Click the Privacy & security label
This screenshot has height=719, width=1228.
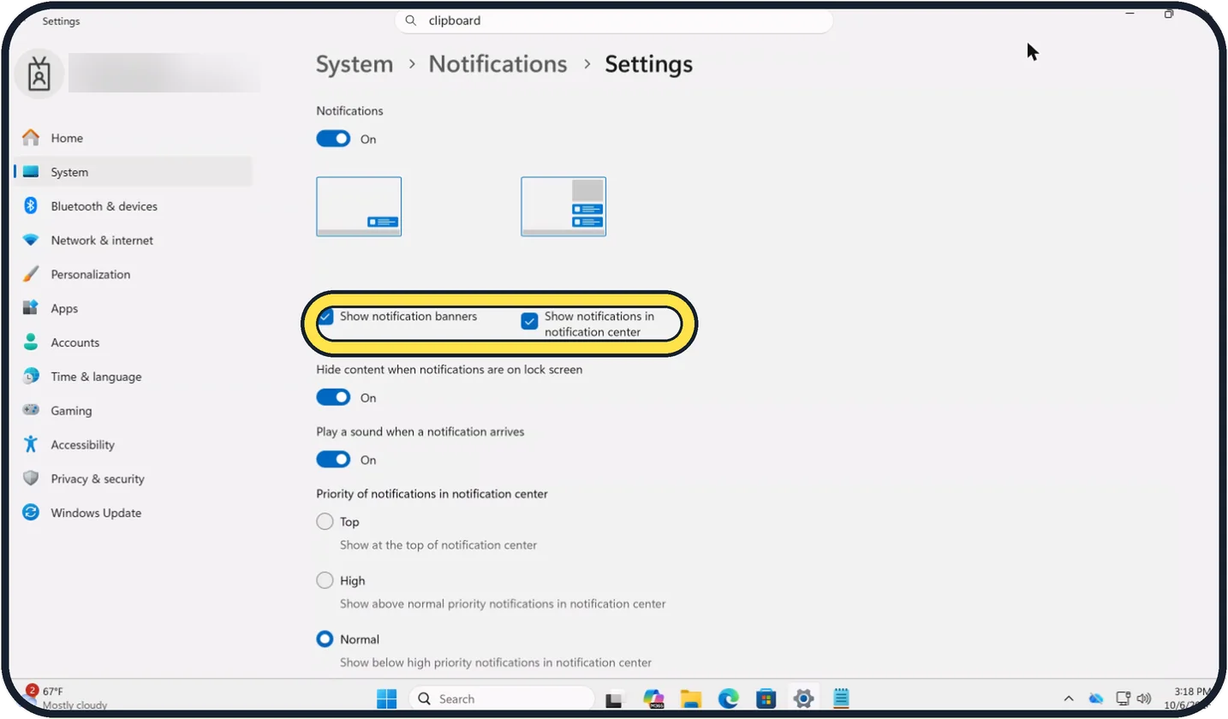(98, 479)
